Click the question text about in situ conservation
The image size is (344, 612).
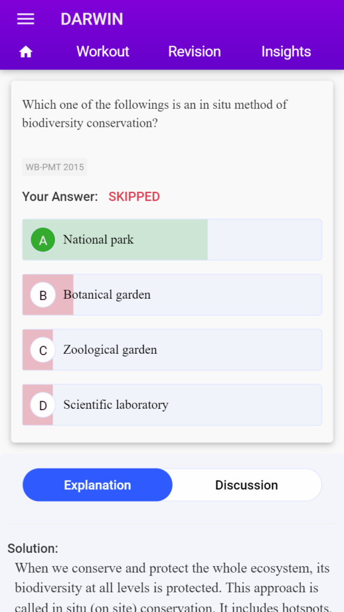[155, 114]
